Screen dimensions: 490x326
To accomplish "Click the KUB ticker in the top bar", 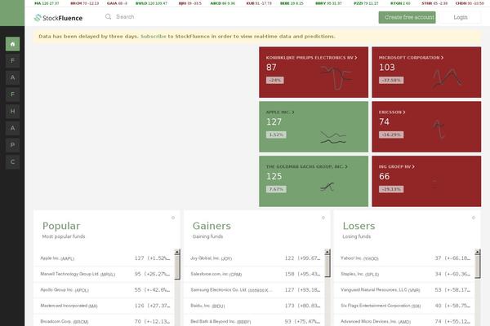I will click(x=259, y=3).
